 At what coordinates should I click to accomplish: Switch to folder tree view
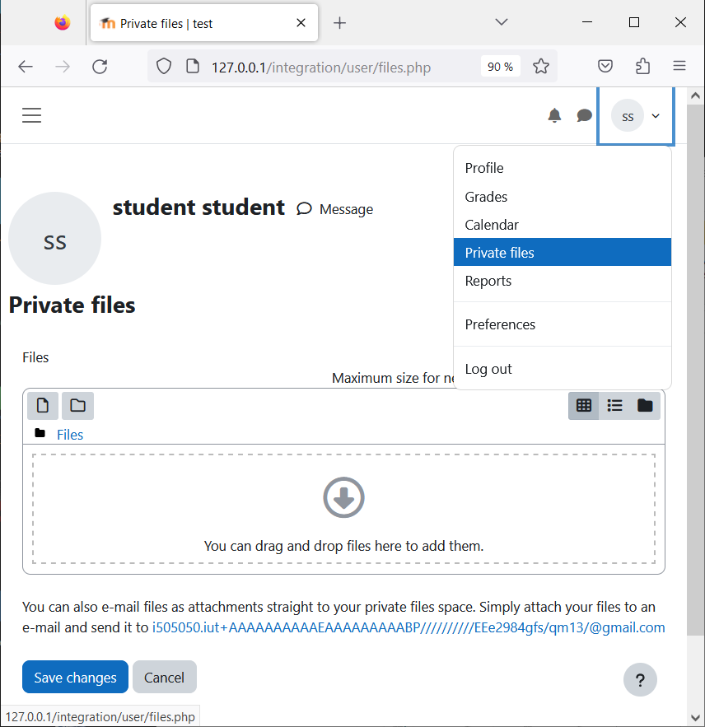click(645, 406)
